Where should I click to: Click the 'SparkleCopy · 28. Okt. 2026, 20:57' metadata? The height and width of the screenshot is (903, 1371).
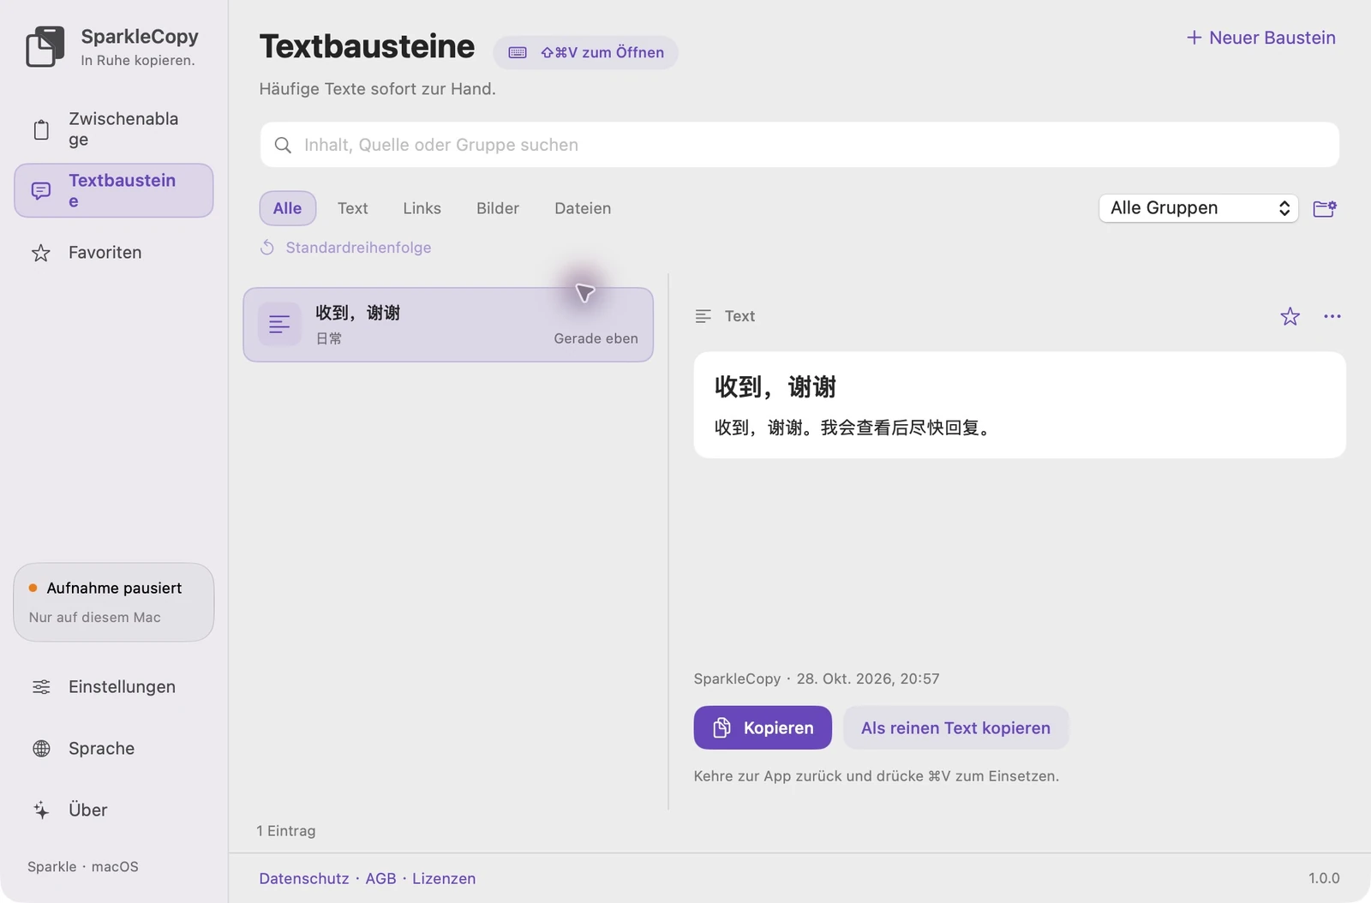[x=817, y=679]
